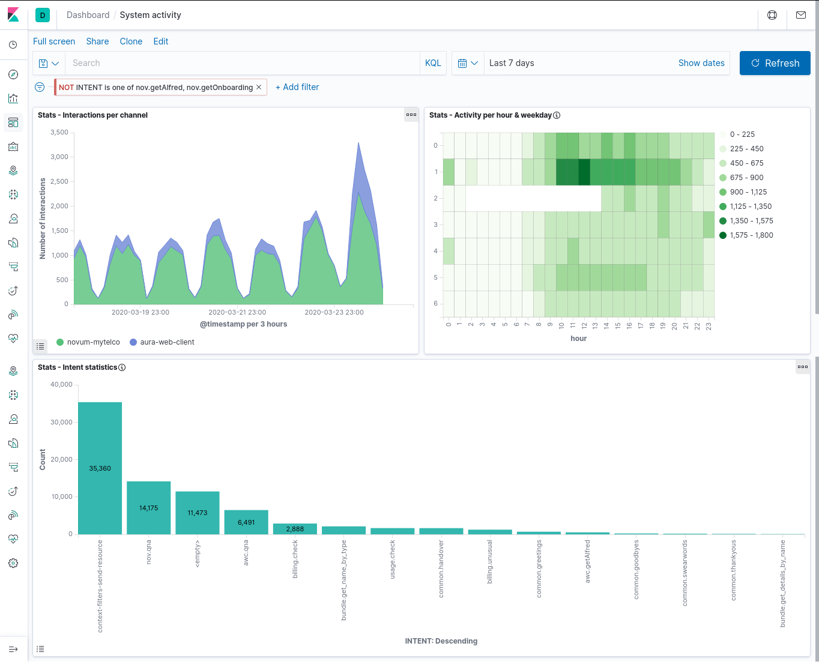Click the Recently viewed clock icon

click(x=13, y=45)
